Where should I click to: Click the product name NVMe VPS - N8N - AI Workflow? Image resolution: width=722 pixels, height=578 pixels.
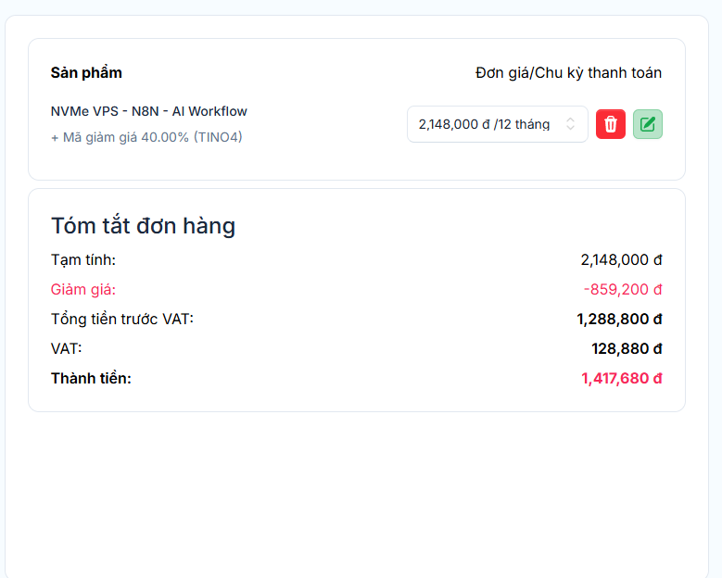point(148,111)
